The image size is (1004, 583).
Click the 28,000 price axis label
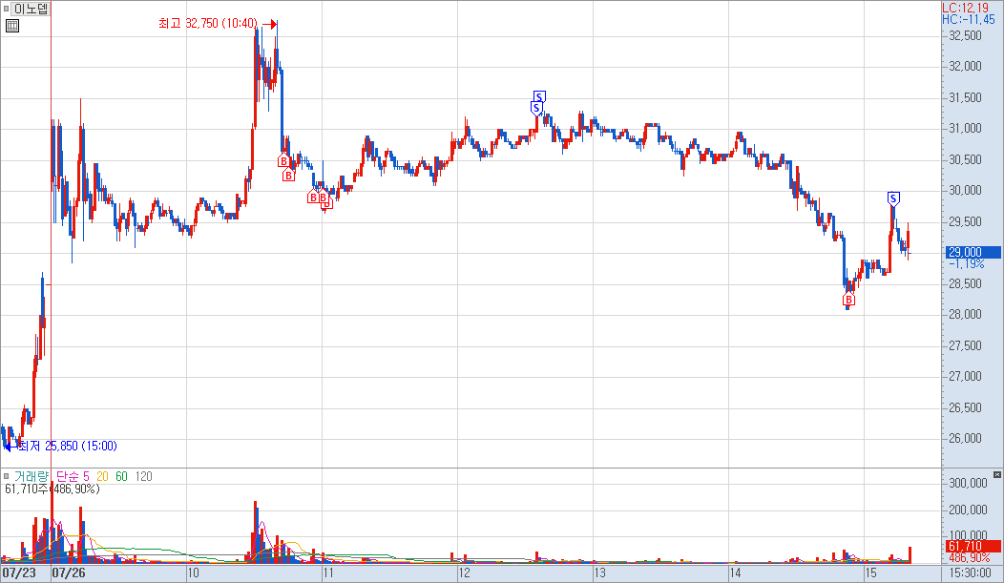click(965, 314)
